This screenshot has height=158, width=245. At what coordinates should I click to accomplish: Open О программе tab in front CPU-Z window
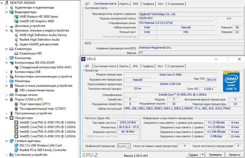[x=176, y=66]
